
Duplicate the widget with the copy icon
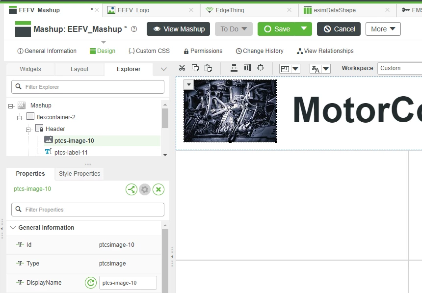(195, 68)
